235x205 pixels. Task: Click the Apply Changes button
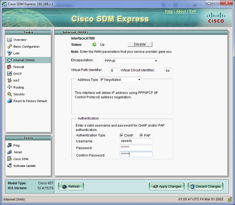pos(167,186)
